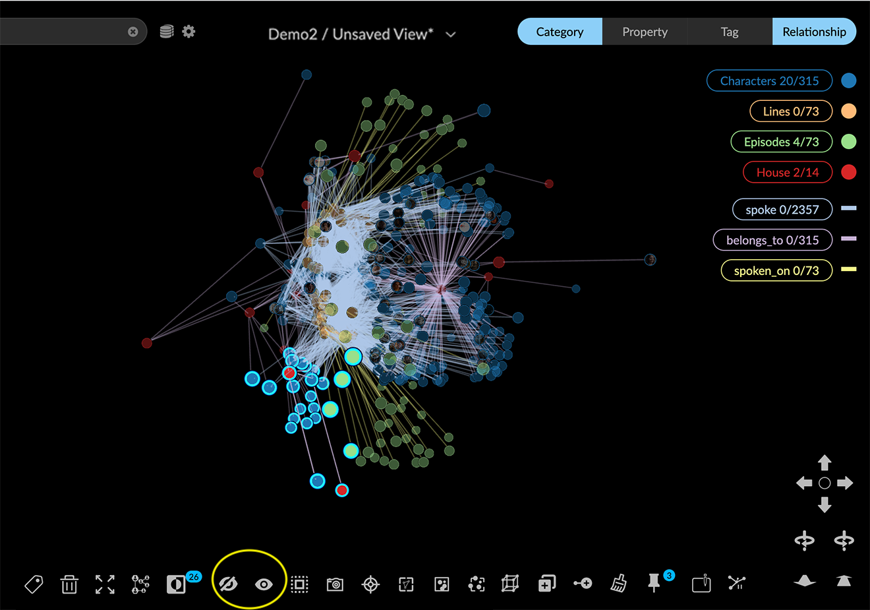The image size is (870, 610).
Task: Click the spoke 0/2357 relationship button
Action: click(782, 210)
